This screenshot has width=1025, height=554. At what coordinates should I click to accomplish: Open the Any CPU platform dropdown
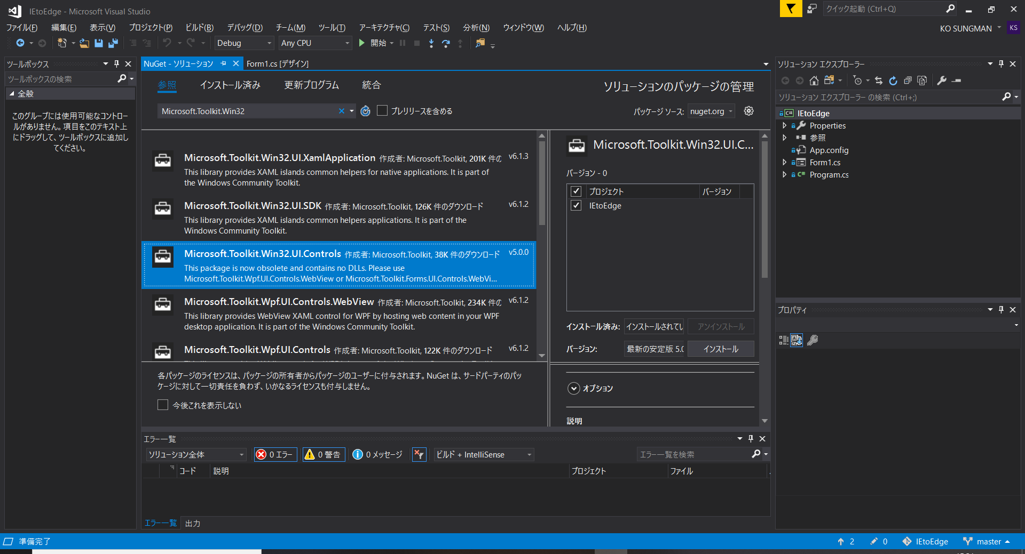pos(315,43)
